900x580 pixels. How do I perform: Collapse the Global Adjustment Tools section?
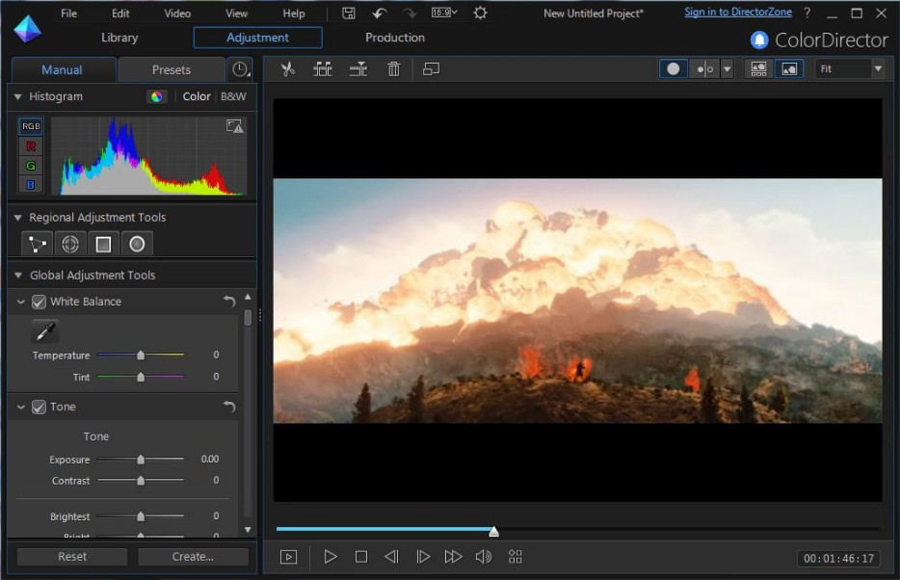click(x=17, y=276)
